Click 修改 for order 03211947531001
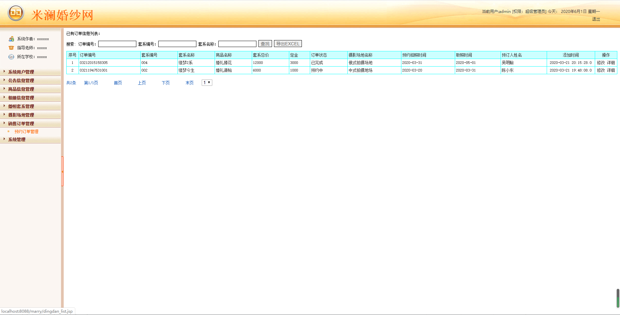The width and height of the screenshot is (620, 315). tap(601, 70)
